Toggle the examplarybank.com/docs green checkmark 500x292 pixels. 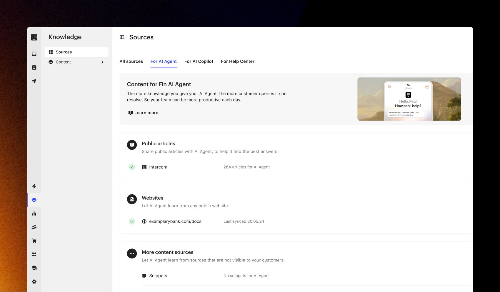pyautogui.click(x=132, y=221)
